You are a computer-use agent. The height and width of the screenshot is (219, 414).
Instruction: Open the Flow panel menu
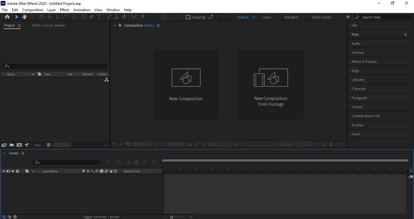[x=406, y=34]
